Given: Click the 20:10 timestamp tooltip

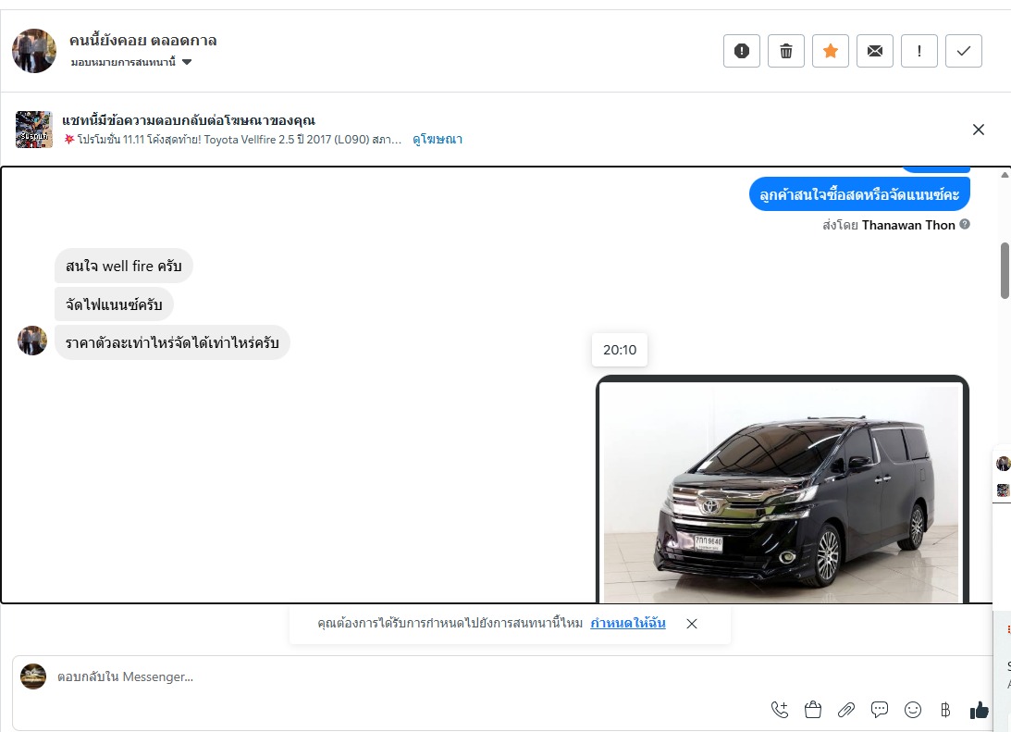Looking at the screenshot, I should [x=620, y=350].
